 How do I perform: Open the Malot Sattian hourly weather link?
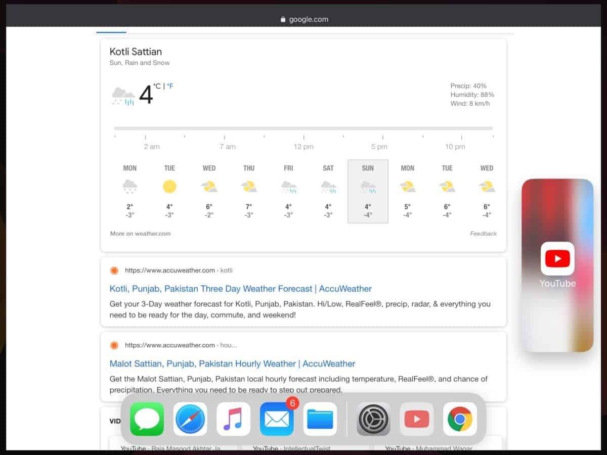(x=232, y=363)
